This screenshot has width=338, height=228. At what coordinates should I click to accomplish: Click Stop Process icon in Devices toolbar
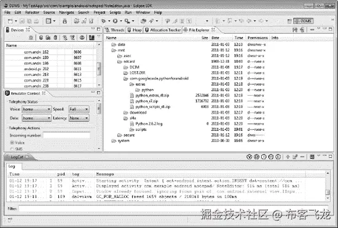click(x=82, y=37)
